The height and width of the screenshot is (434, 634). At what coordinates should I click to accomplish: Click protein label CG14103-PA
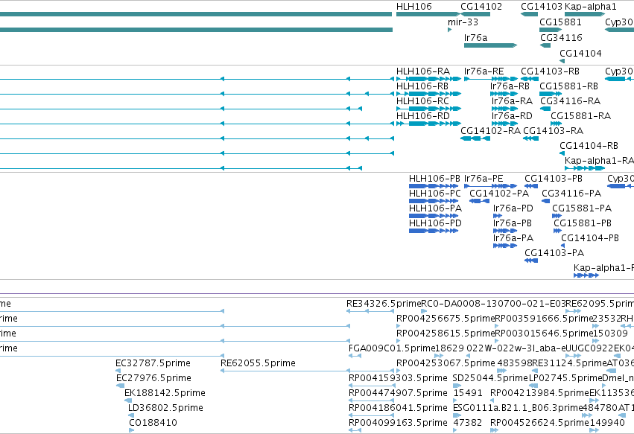[554, 253]
